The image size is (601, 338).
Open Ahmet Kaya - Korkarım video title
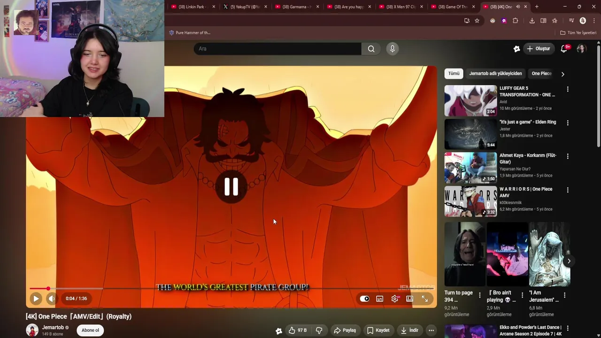528,159
